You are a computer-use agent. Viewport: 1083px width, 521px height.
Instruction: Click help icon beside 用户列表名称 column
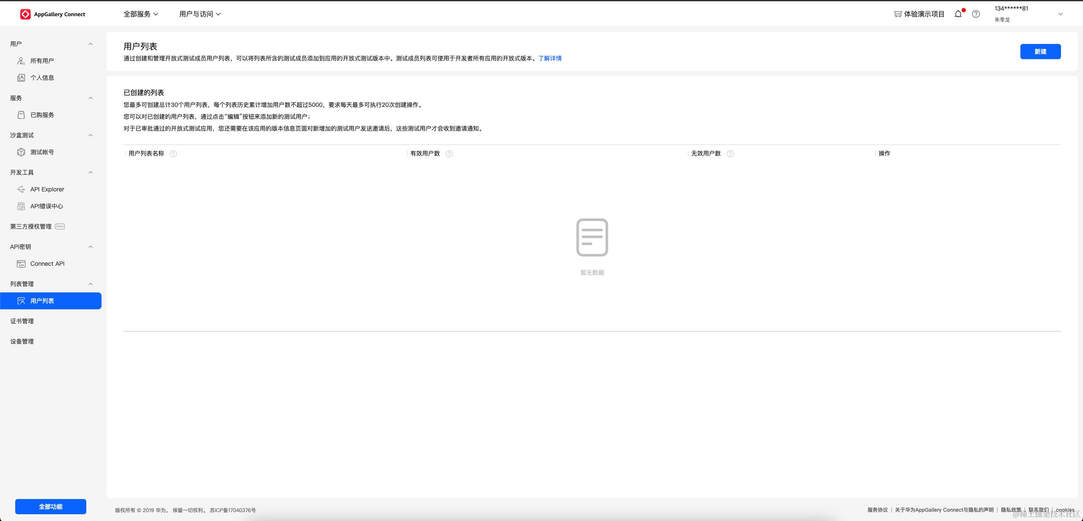tap(173, 154)
